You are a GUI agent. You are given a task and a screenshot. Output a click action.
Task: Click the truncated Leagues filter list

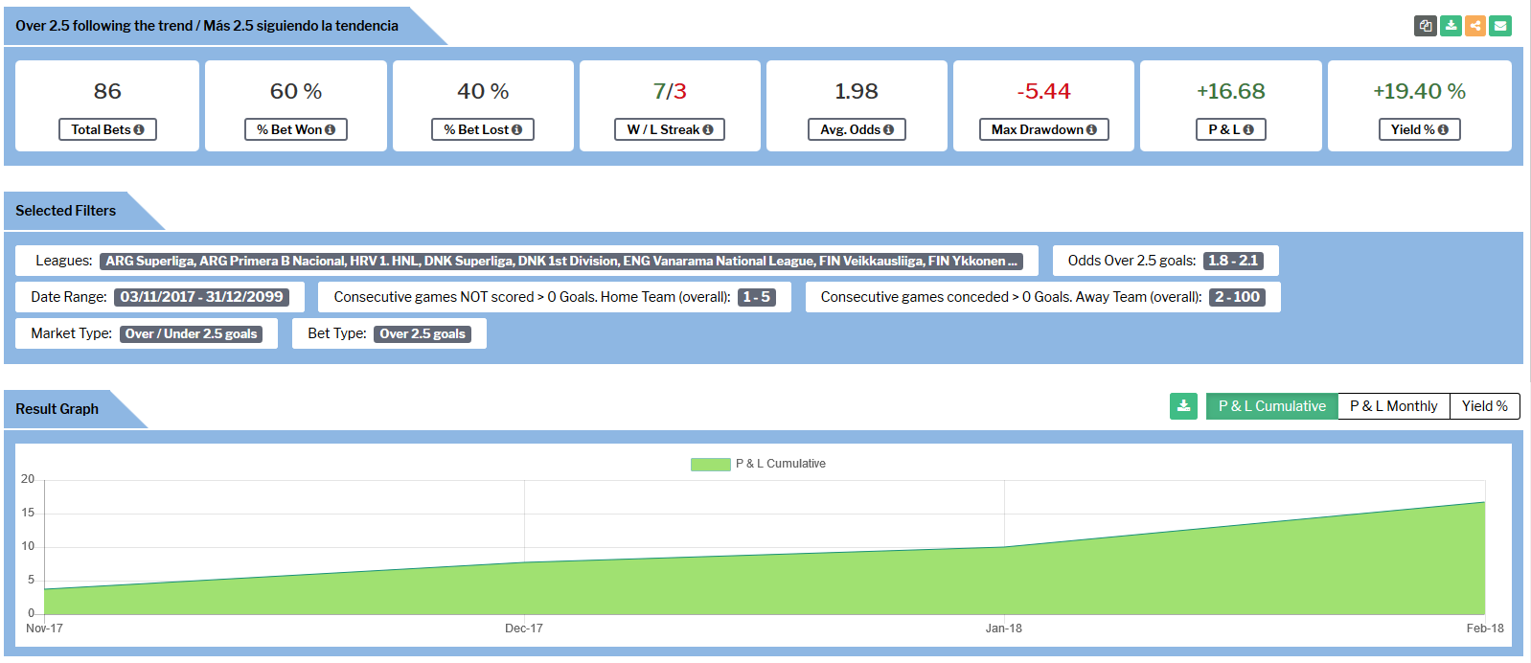coord(561,261)
